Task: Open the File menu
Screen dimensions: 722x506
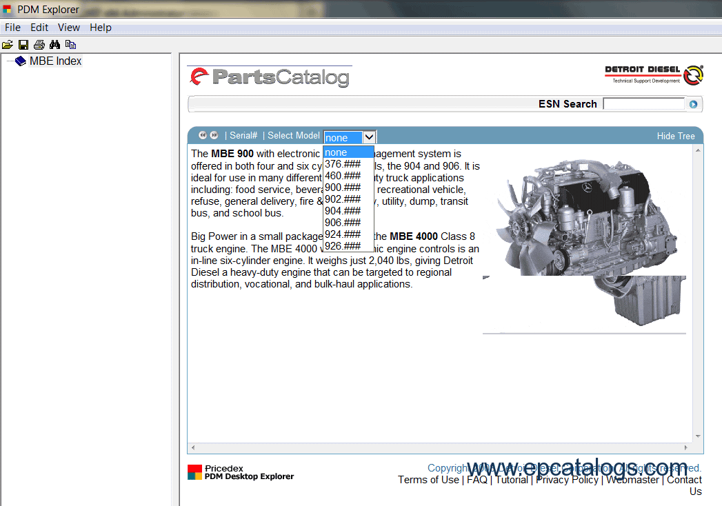Action: tap(12, 28)
